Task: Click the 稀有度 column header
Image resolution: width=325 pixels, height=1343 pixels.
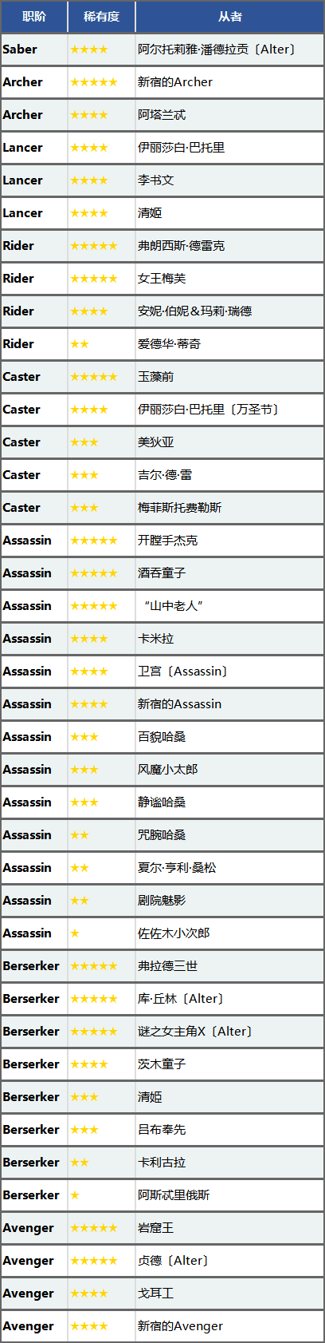Action: pyautogui.click(x=101, y=17)
